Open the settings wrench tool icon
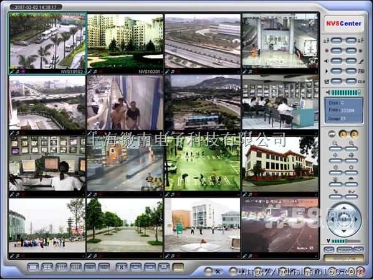The width and height of the screenshot is (374, 280). tap(216, 271)
